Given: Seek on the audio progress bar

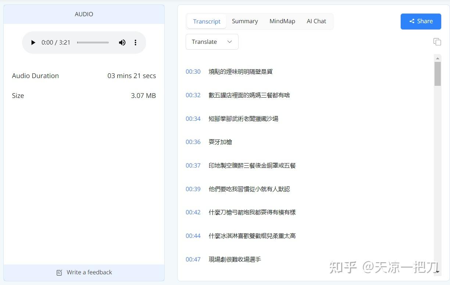Looking at the screenshot, I should coord(93,42).
